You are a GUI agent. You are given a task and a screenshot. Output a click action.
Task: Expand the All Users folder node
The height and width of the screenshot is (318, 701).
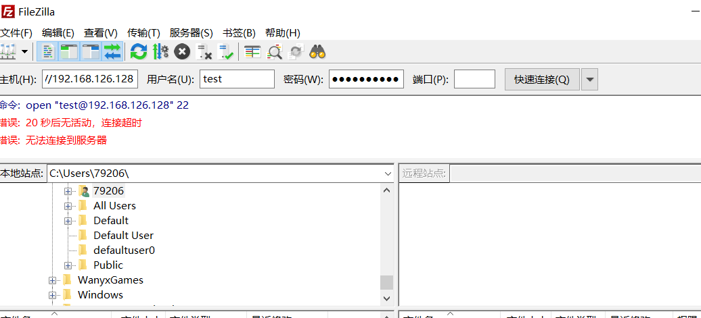[68, 206]
